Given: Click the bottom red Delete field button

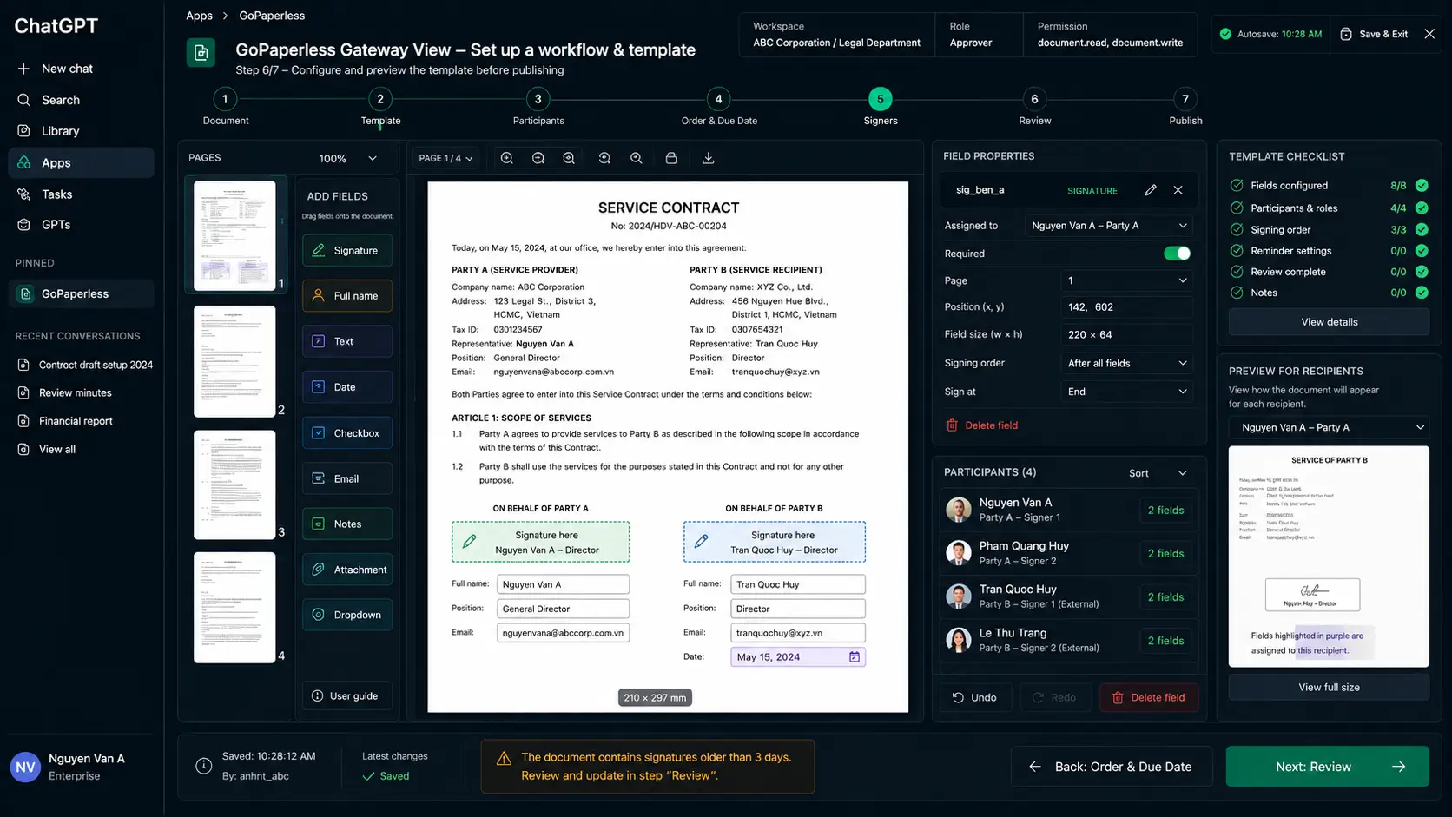Looking at the screenshot, I should click(x=1149, y=697).
